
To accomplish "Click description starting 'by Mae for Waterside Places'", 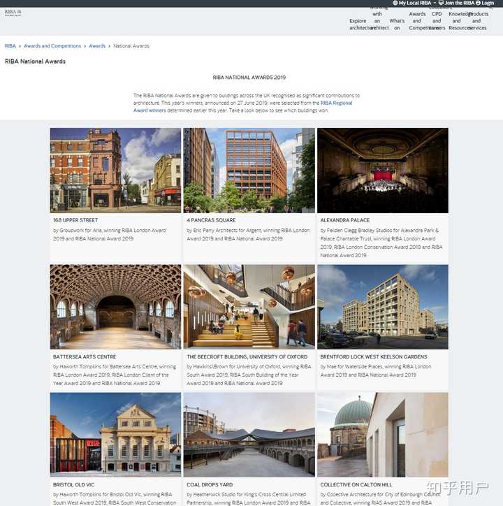I will point(376,370).
